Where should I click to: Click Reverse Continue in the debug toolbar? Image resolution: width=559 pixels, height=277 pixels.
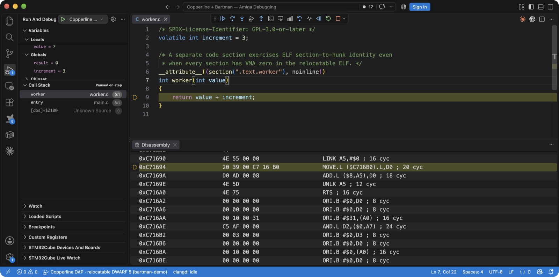click(319, 19)
